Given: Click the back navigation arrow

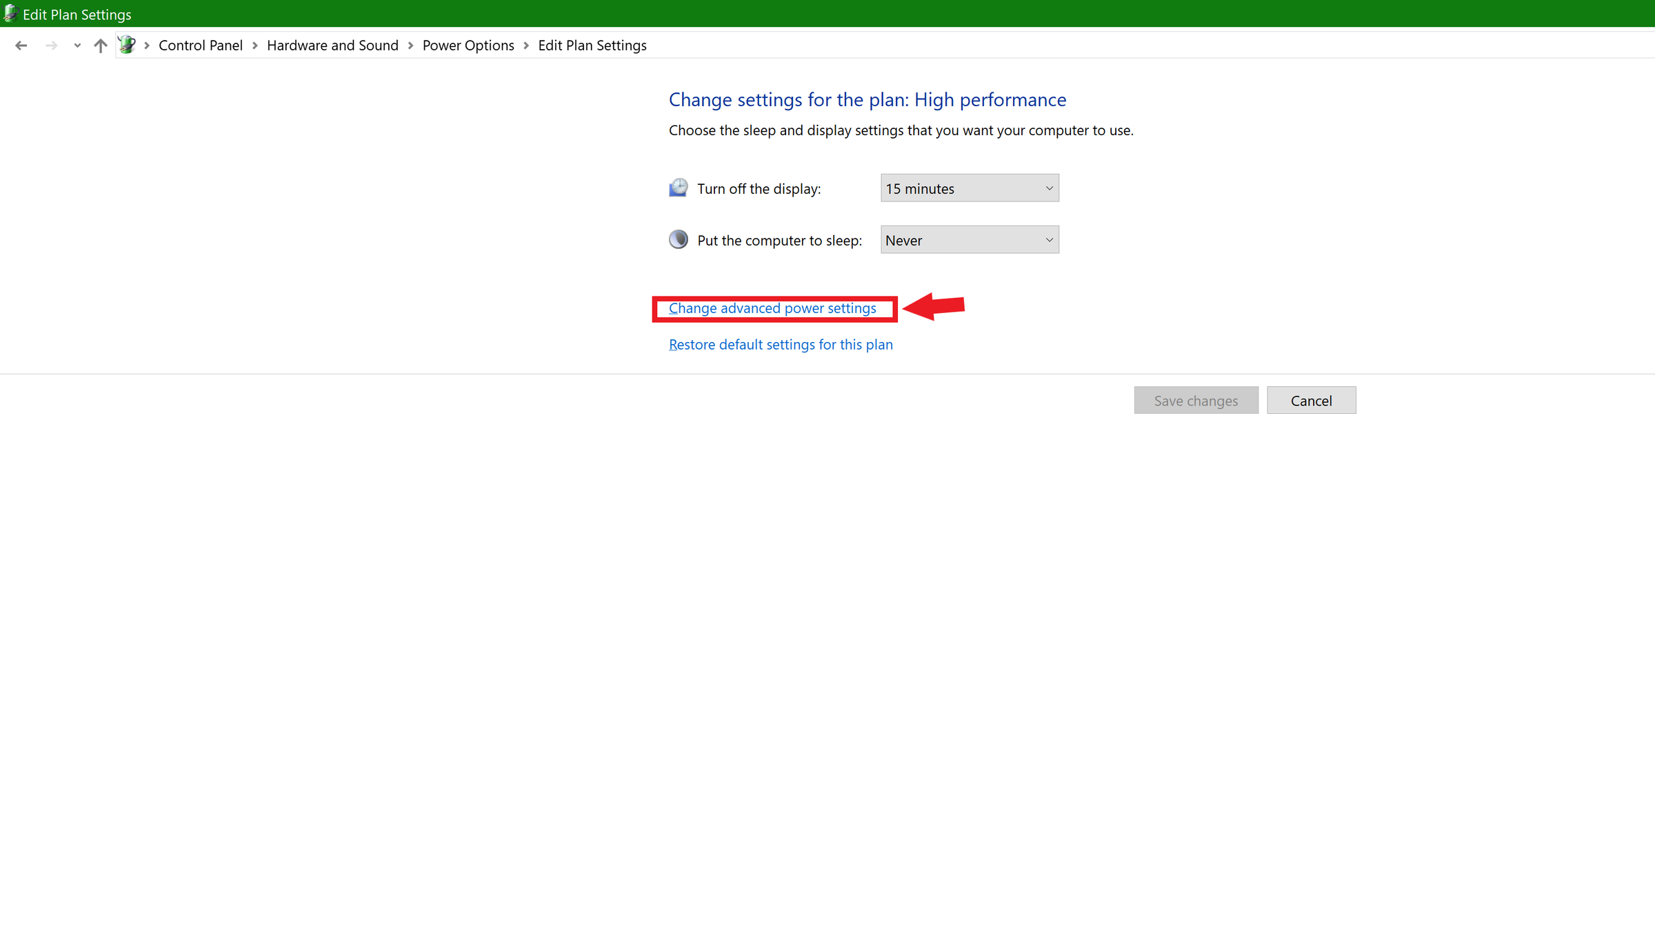Looking at the screenshot, I should 21,45.
